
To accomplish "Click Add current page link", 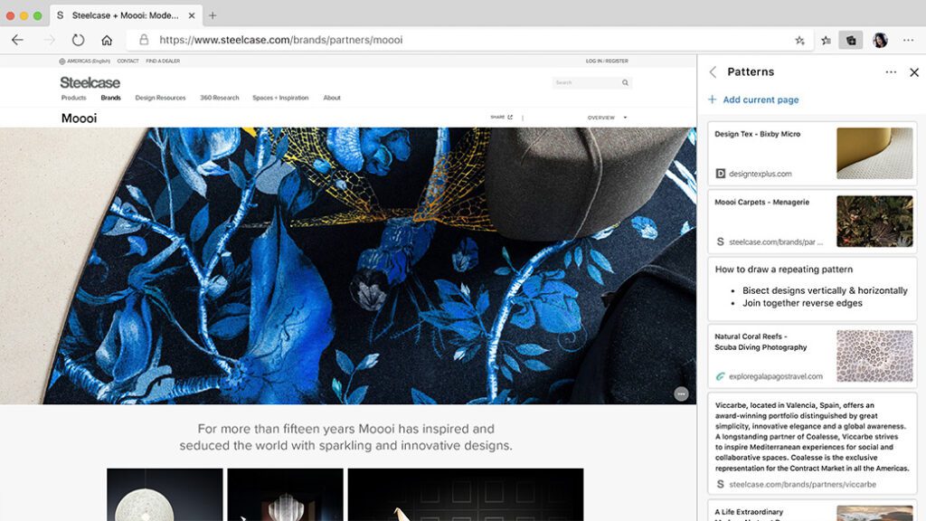I will pyautogui.click(x=754, y=99).
